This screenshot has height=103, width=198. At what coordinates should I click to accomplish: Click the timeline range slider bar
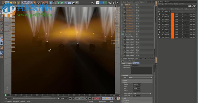[x=36, y=99]
